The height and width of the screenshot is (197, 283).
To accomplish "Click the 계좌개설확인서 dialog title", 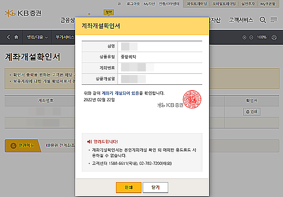I will tap(101, 26).
